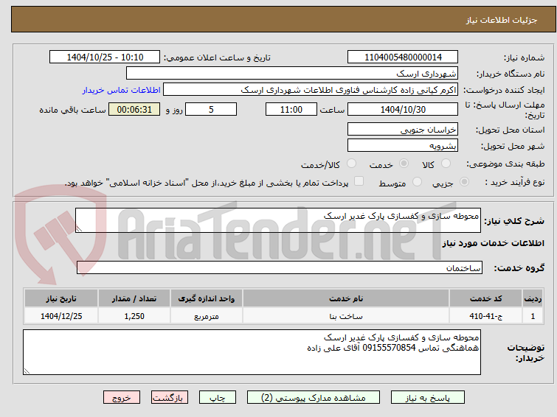Screen dimensions: 557x417
Task: Click the واحد اندازه گیری column header
Action: 207,298
